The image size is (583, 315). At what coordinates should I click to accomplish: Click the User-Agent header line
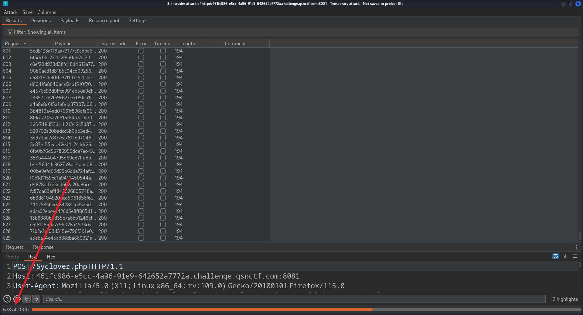click(x=179, y=286)
